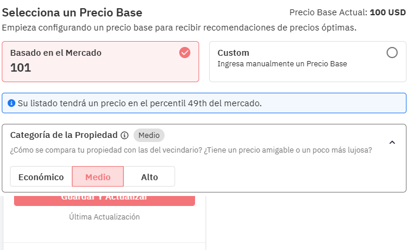Select the Basado en el Mercado label

[x=56, y=53]
